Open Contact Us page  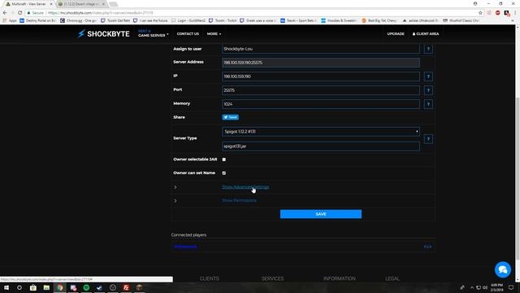pos(188,34)
